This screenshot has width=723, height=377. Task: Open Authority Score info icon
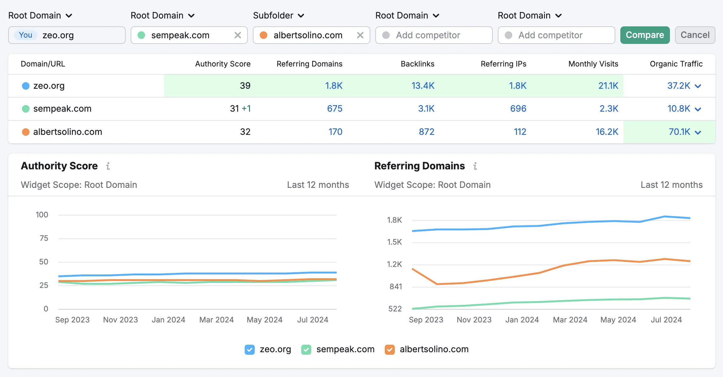pos(108,166)
